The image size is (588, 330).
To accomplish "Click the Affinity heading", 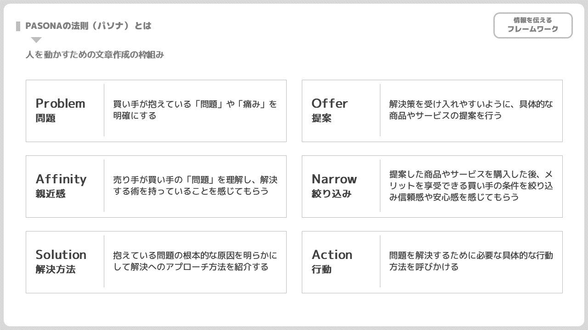I will pos(61,179).
